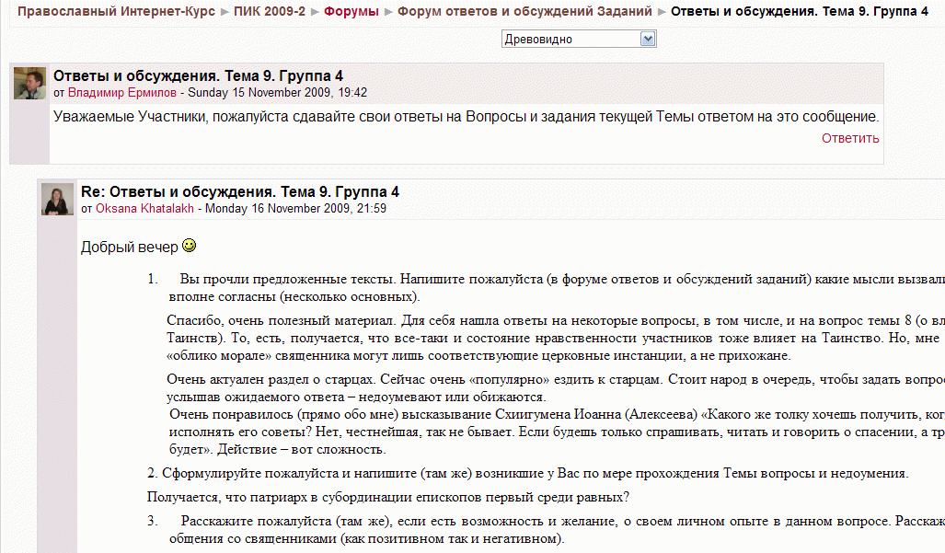Click the arrow button of the Древовидно selector
Screen dimensions: 945x553
(x=648, y=39)
